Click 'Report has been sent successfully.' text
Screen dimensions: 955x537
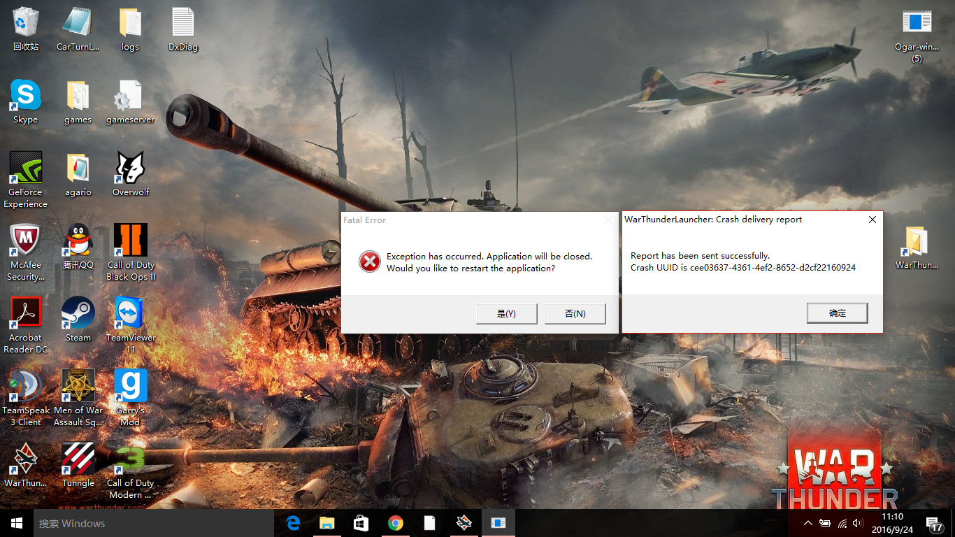(x=700, y=256)
